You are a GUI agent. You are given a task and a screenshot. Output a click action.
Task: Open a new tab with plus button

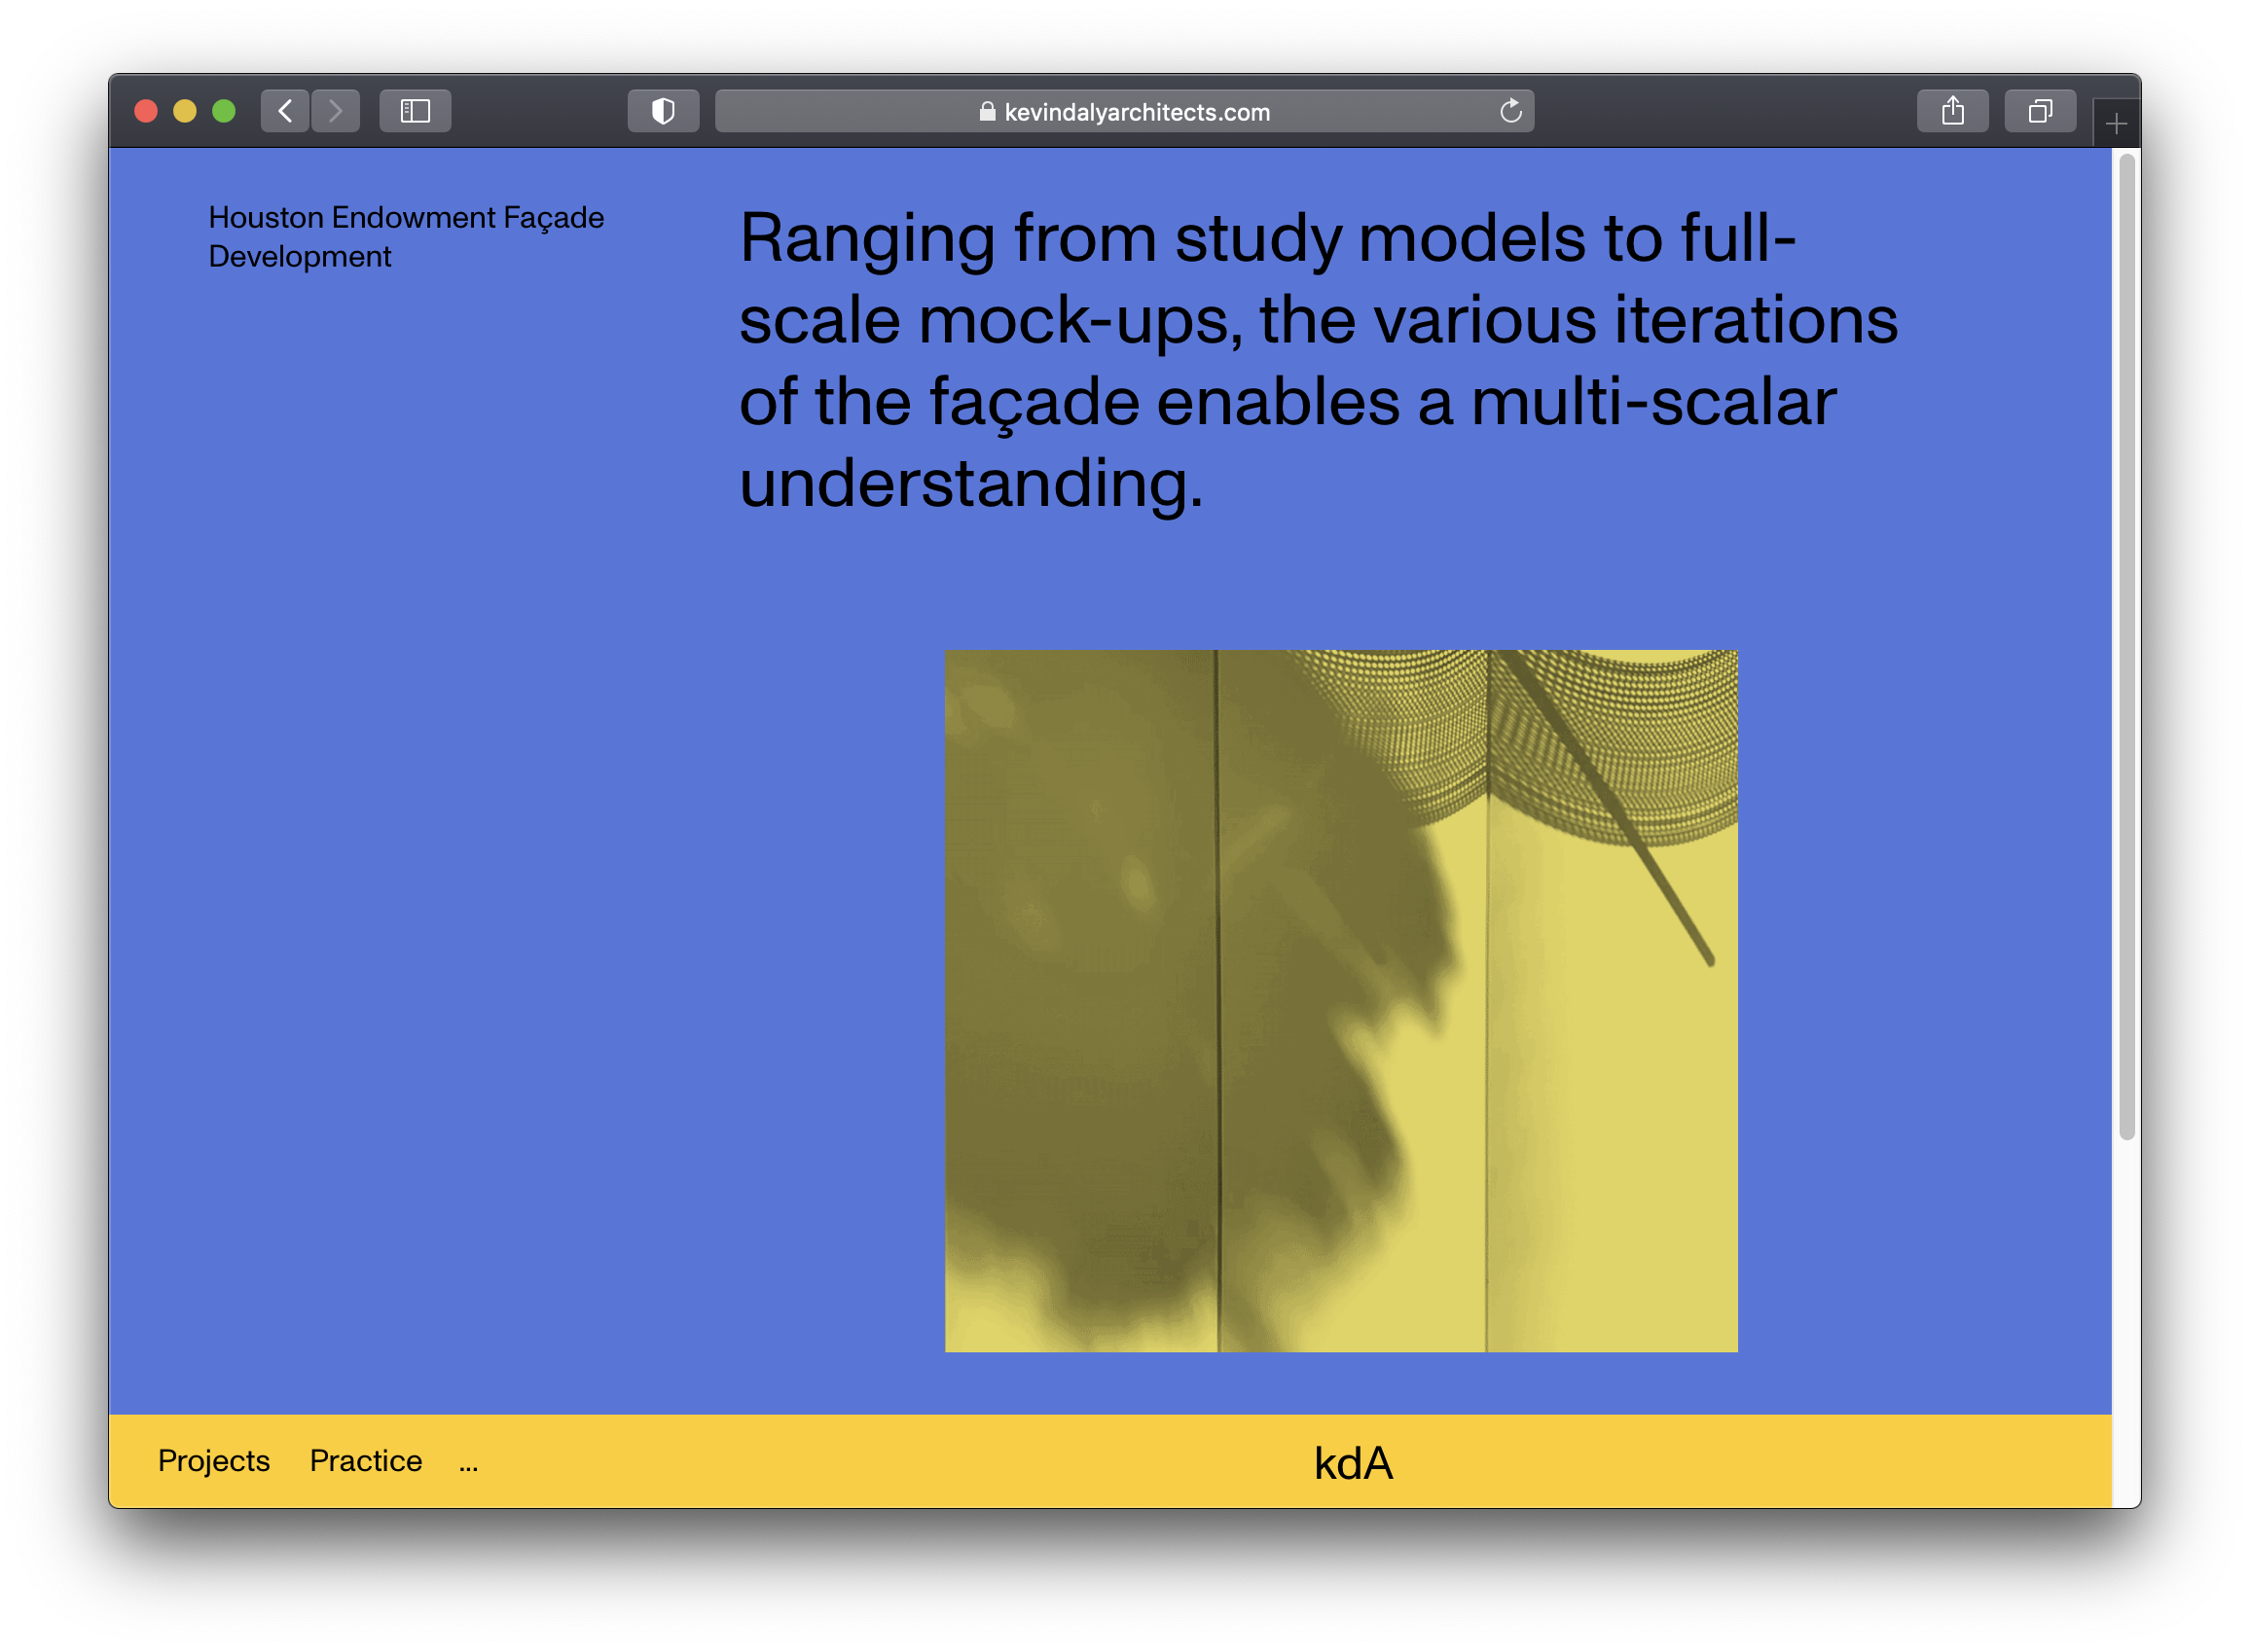2115,124
